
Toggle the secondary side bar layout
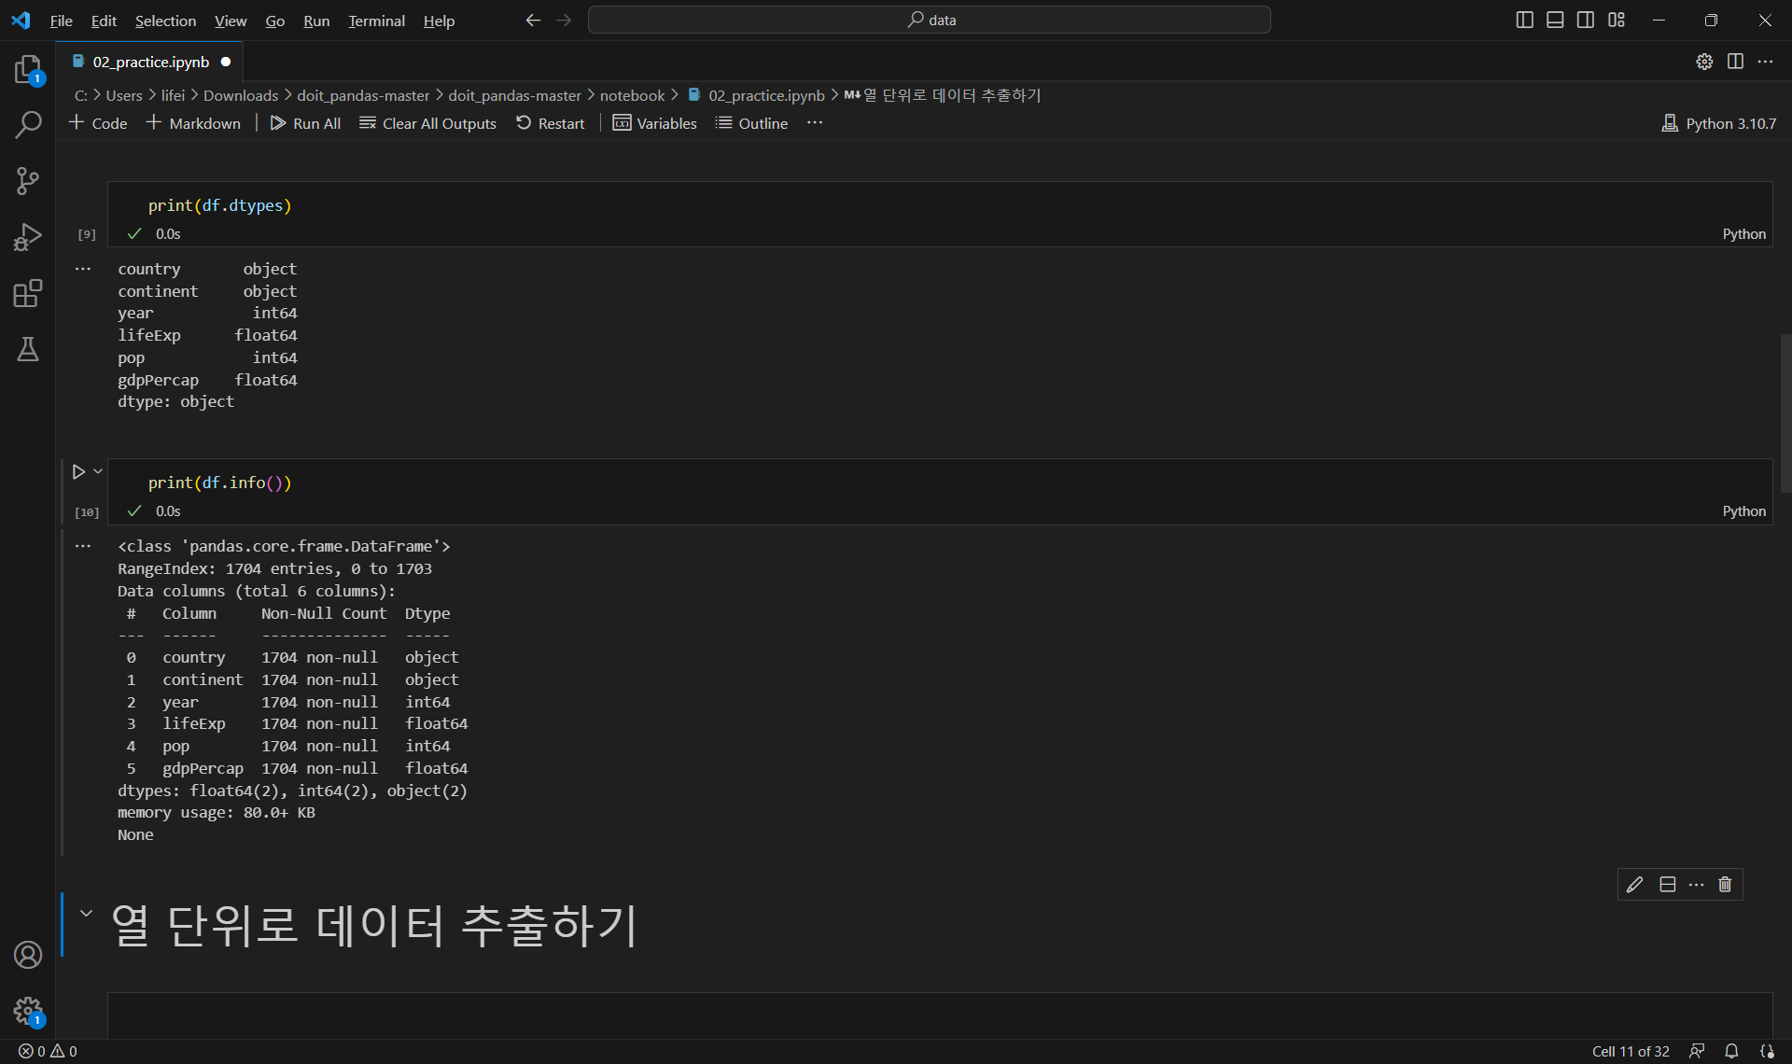pos(1586,20)
